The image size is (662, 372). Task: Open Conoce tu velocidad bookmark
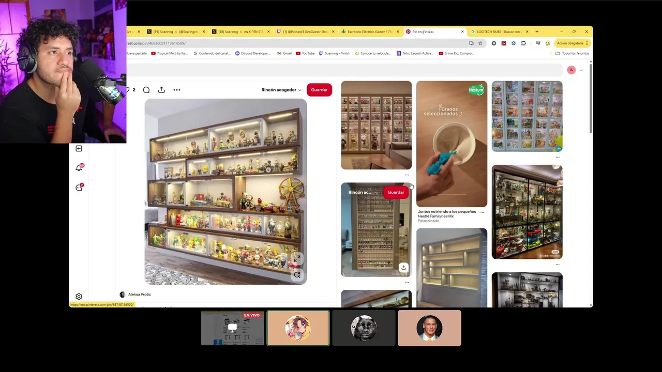373,53
